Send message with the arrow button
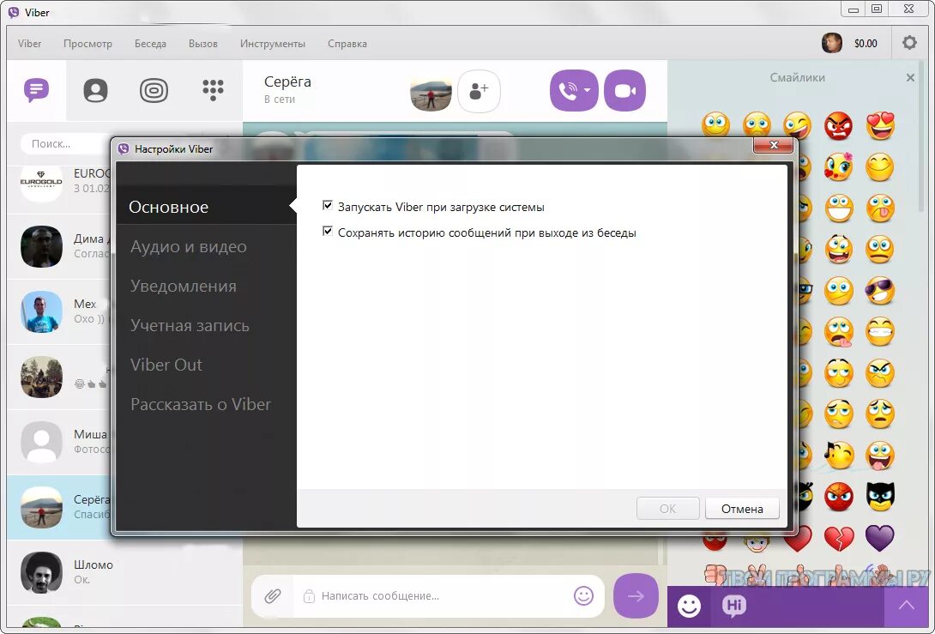The width and height of the screenshot is (935, 634). click(x=636, y=595)
